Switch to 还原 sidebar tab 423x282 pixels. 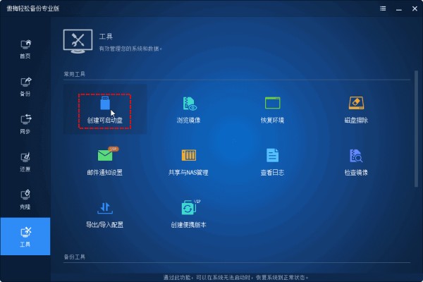(25, 162)
